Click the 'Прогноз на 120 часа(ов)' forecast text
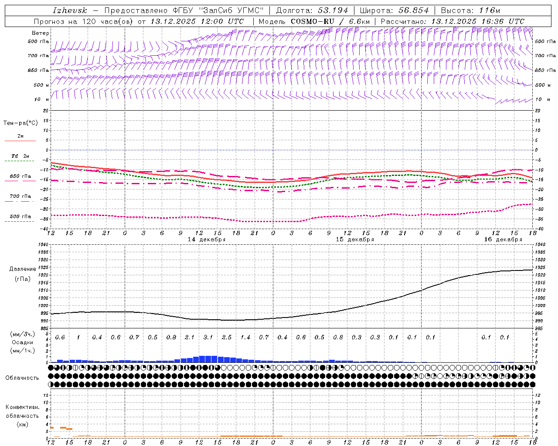Image resolution: width=558 pixels, height=446 pixels. 84,21
